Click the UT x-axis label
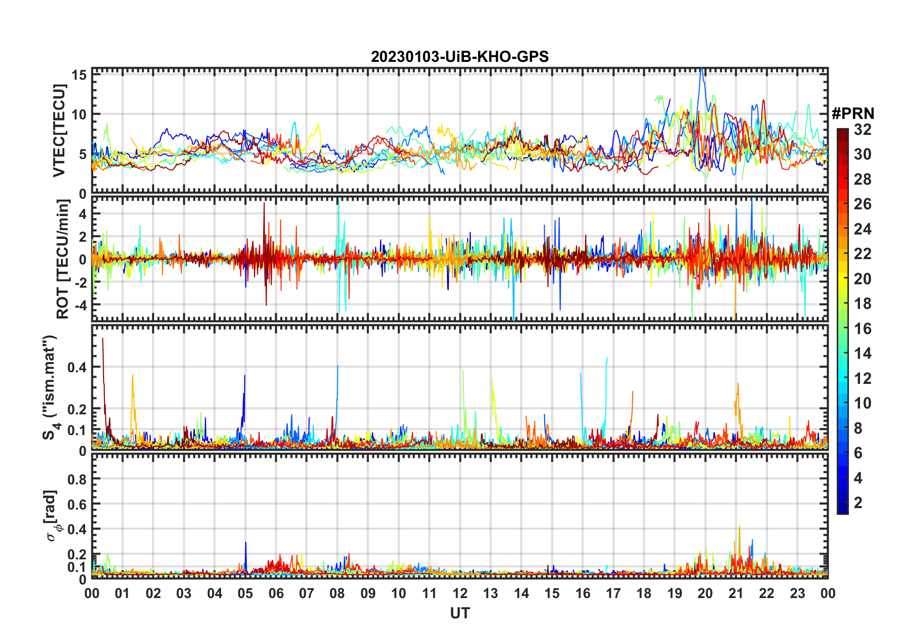The height and width of the screenshot is (643, 920). coord(460,613)
